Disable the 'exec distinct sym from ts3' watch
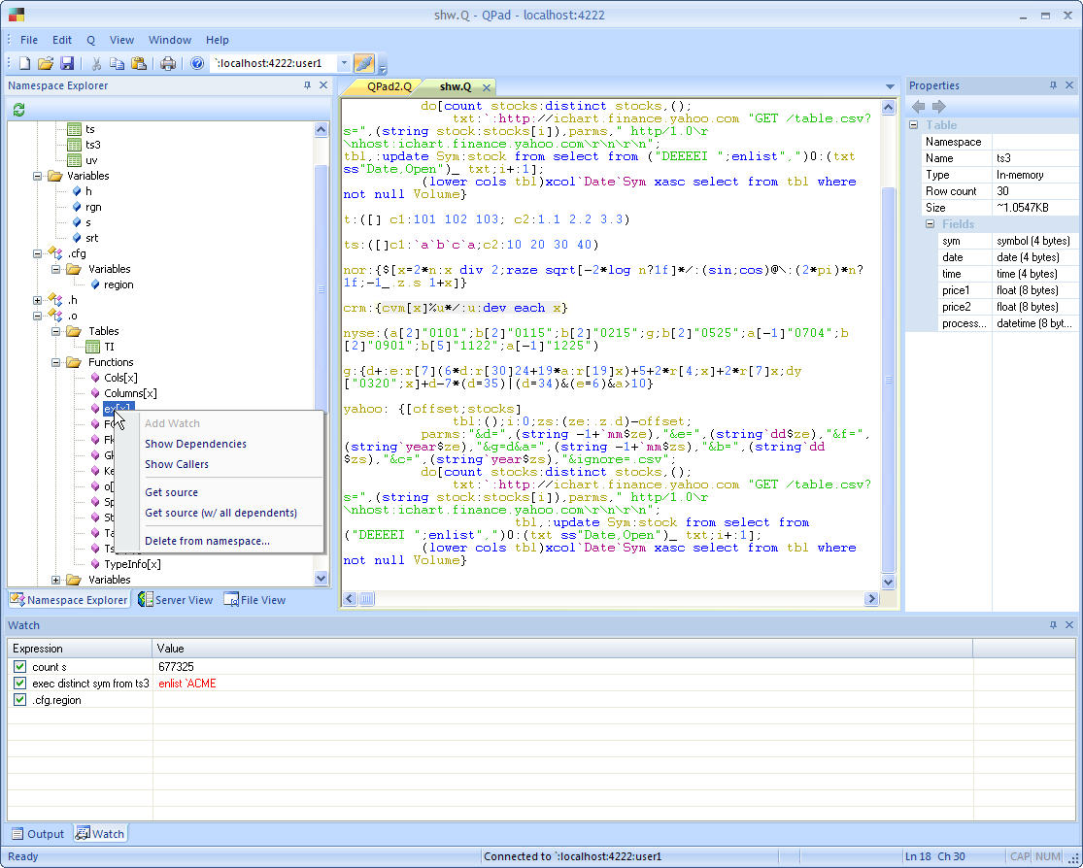Image resolution: width=1083 pixels, height=868 pixels. point(19,684)
